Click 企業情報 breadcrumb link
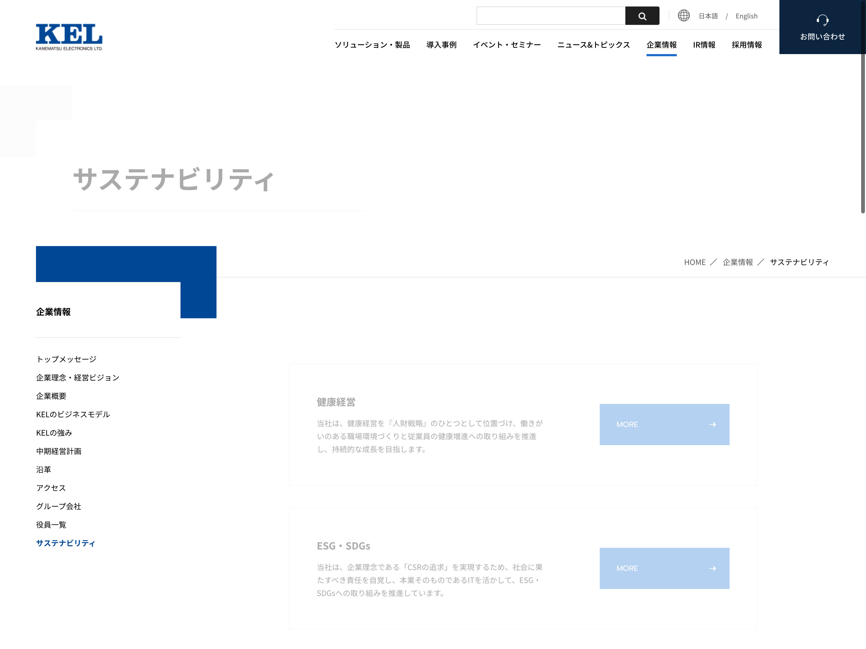 tap(737, 262)
